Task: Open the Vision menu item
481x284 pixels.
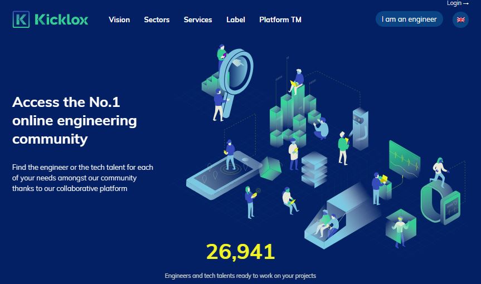Action: click(x=119, y=19)
